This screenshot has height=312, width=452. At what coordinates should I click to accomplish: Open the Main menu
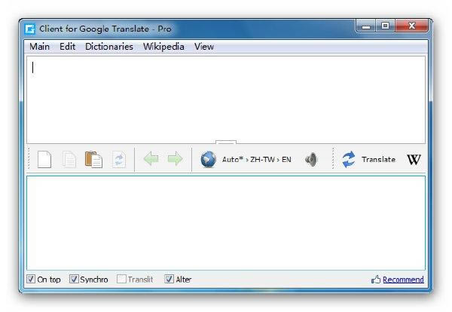pos(39,47)
